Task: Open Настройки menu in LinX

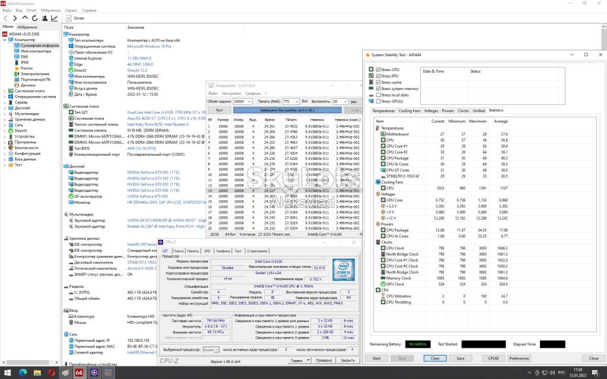Action: click(x=232, y=94)
